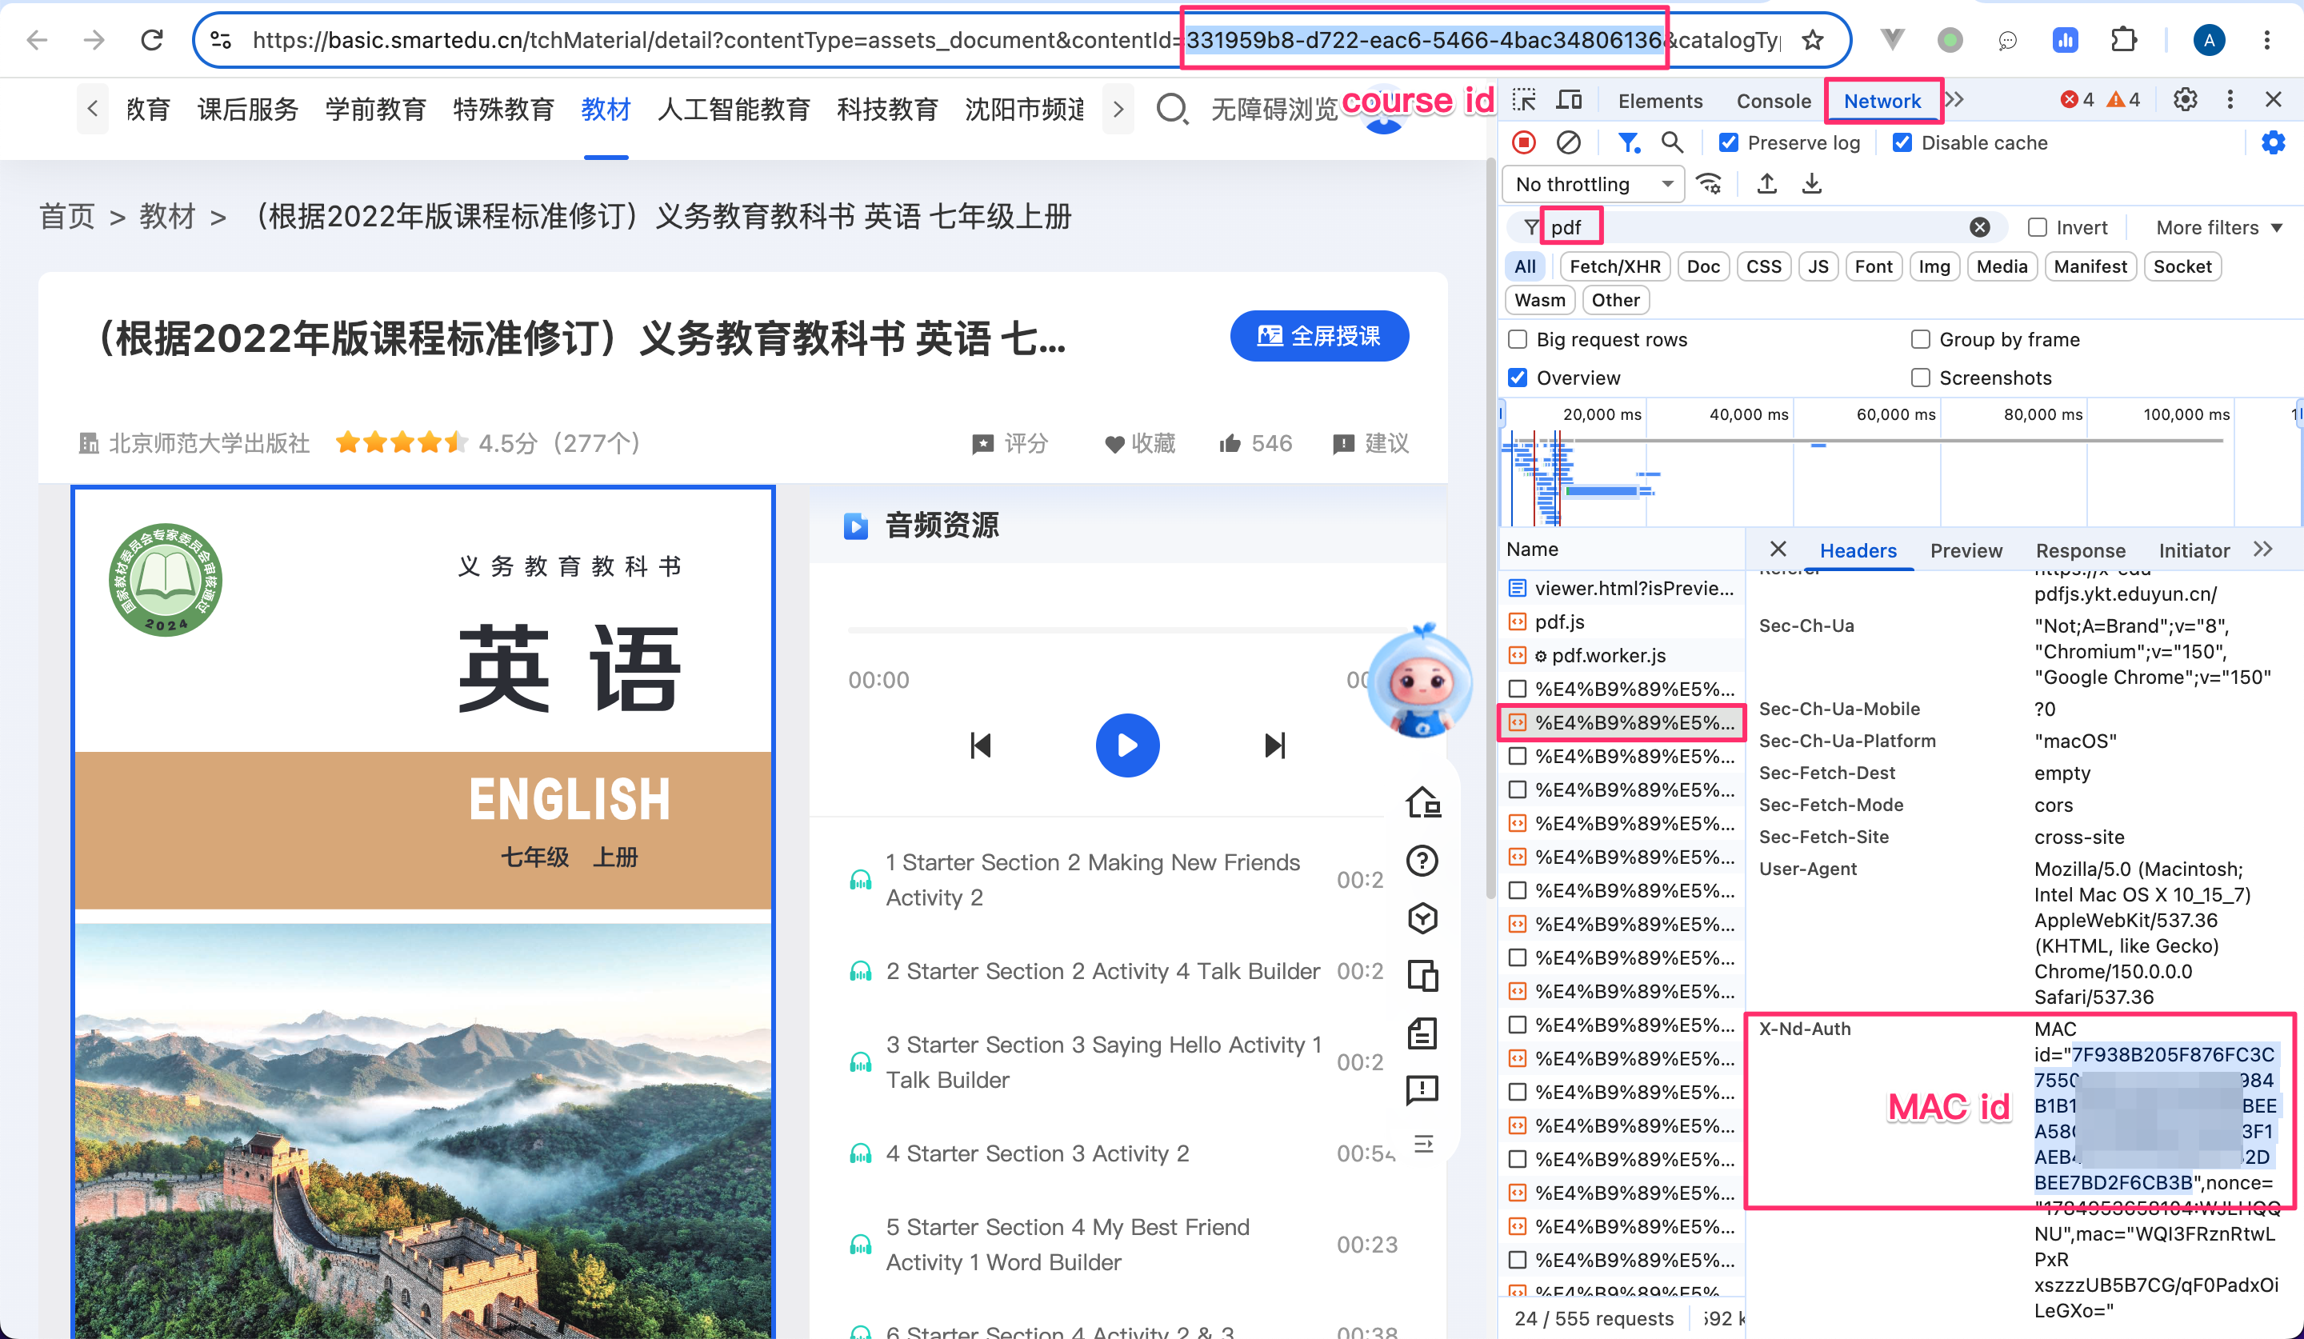This screenshot has width=2304, height=1339.
Task: Click the DevTools inspect element icon
Action: [x=1523, y=101]
